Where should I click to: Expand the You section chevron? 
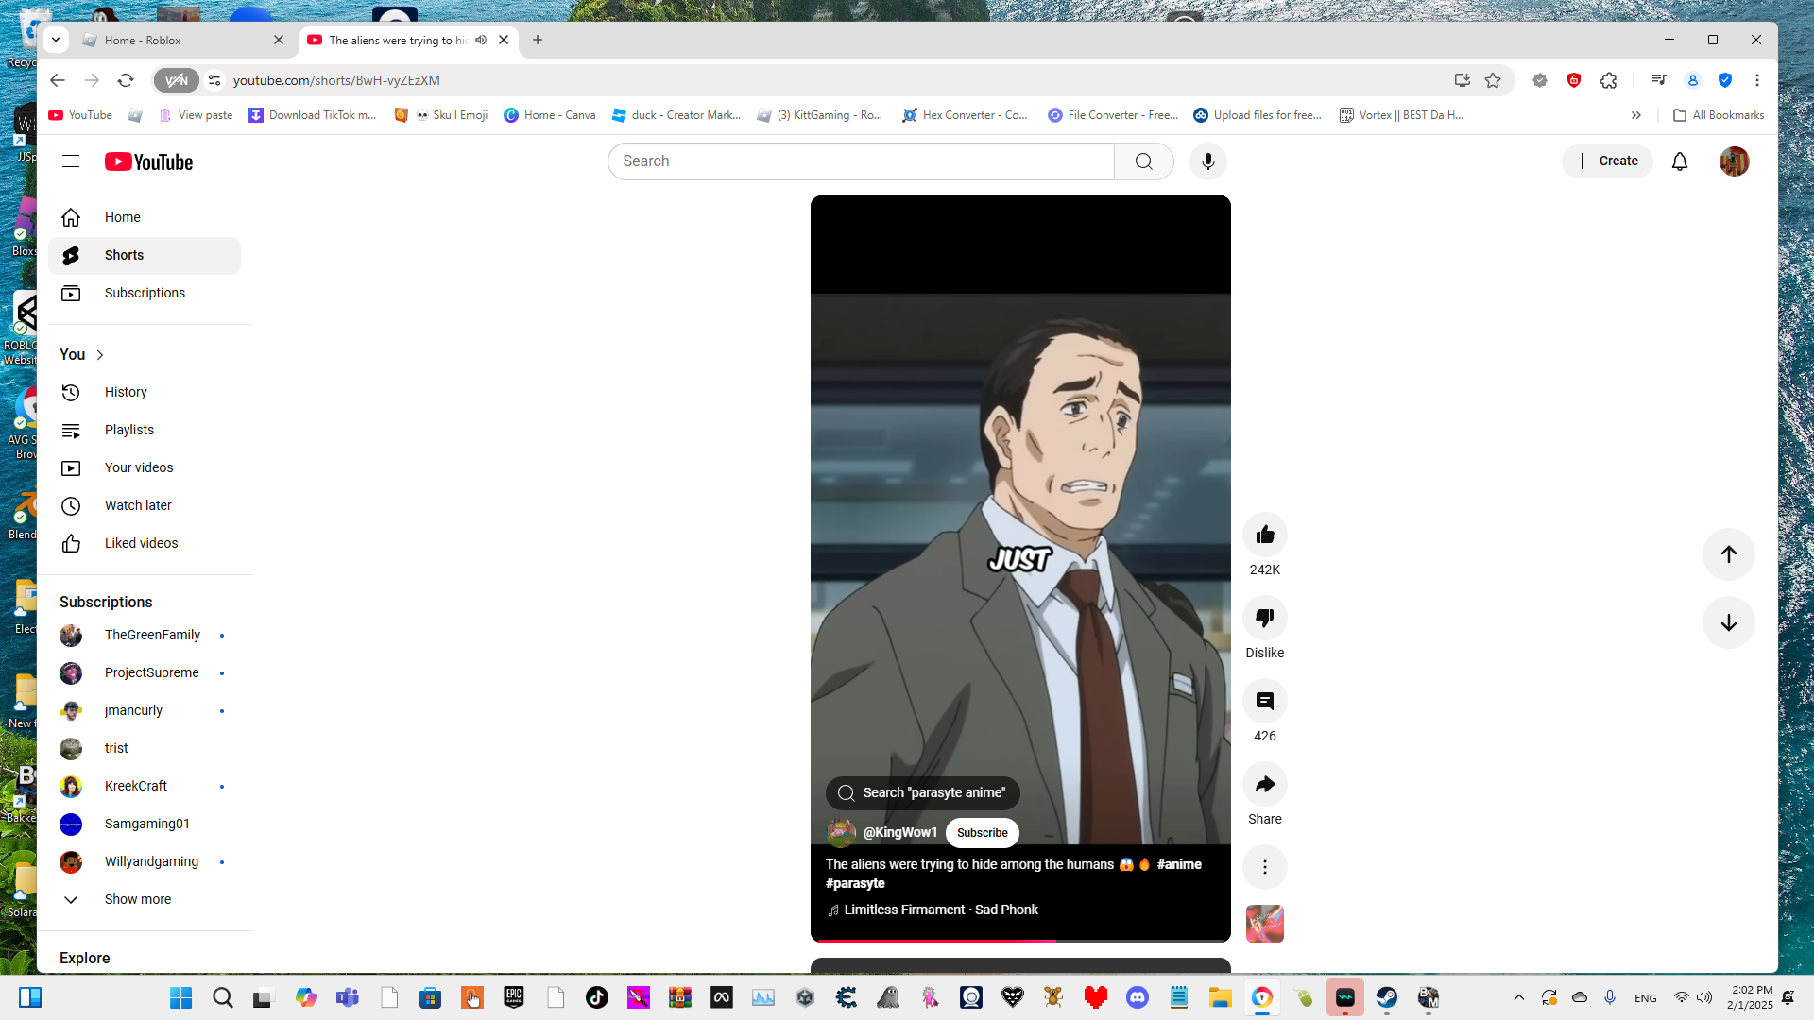coord(100,355)
